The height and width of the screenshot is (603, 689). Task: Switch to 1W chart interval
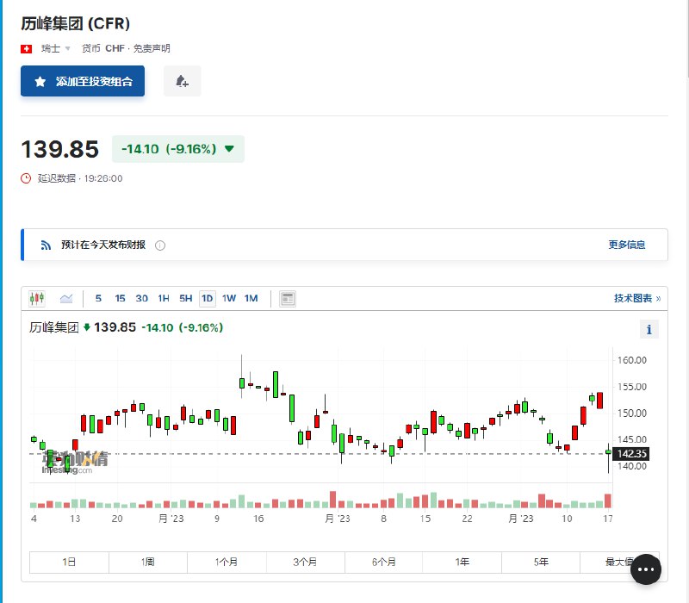coord(229,298)
